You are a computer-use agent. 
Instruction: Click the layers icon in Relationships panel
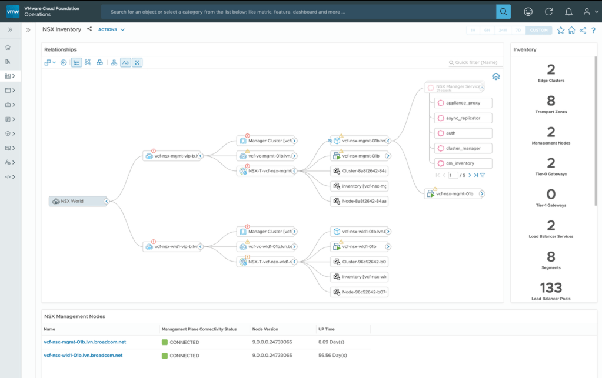click(496, 76)
